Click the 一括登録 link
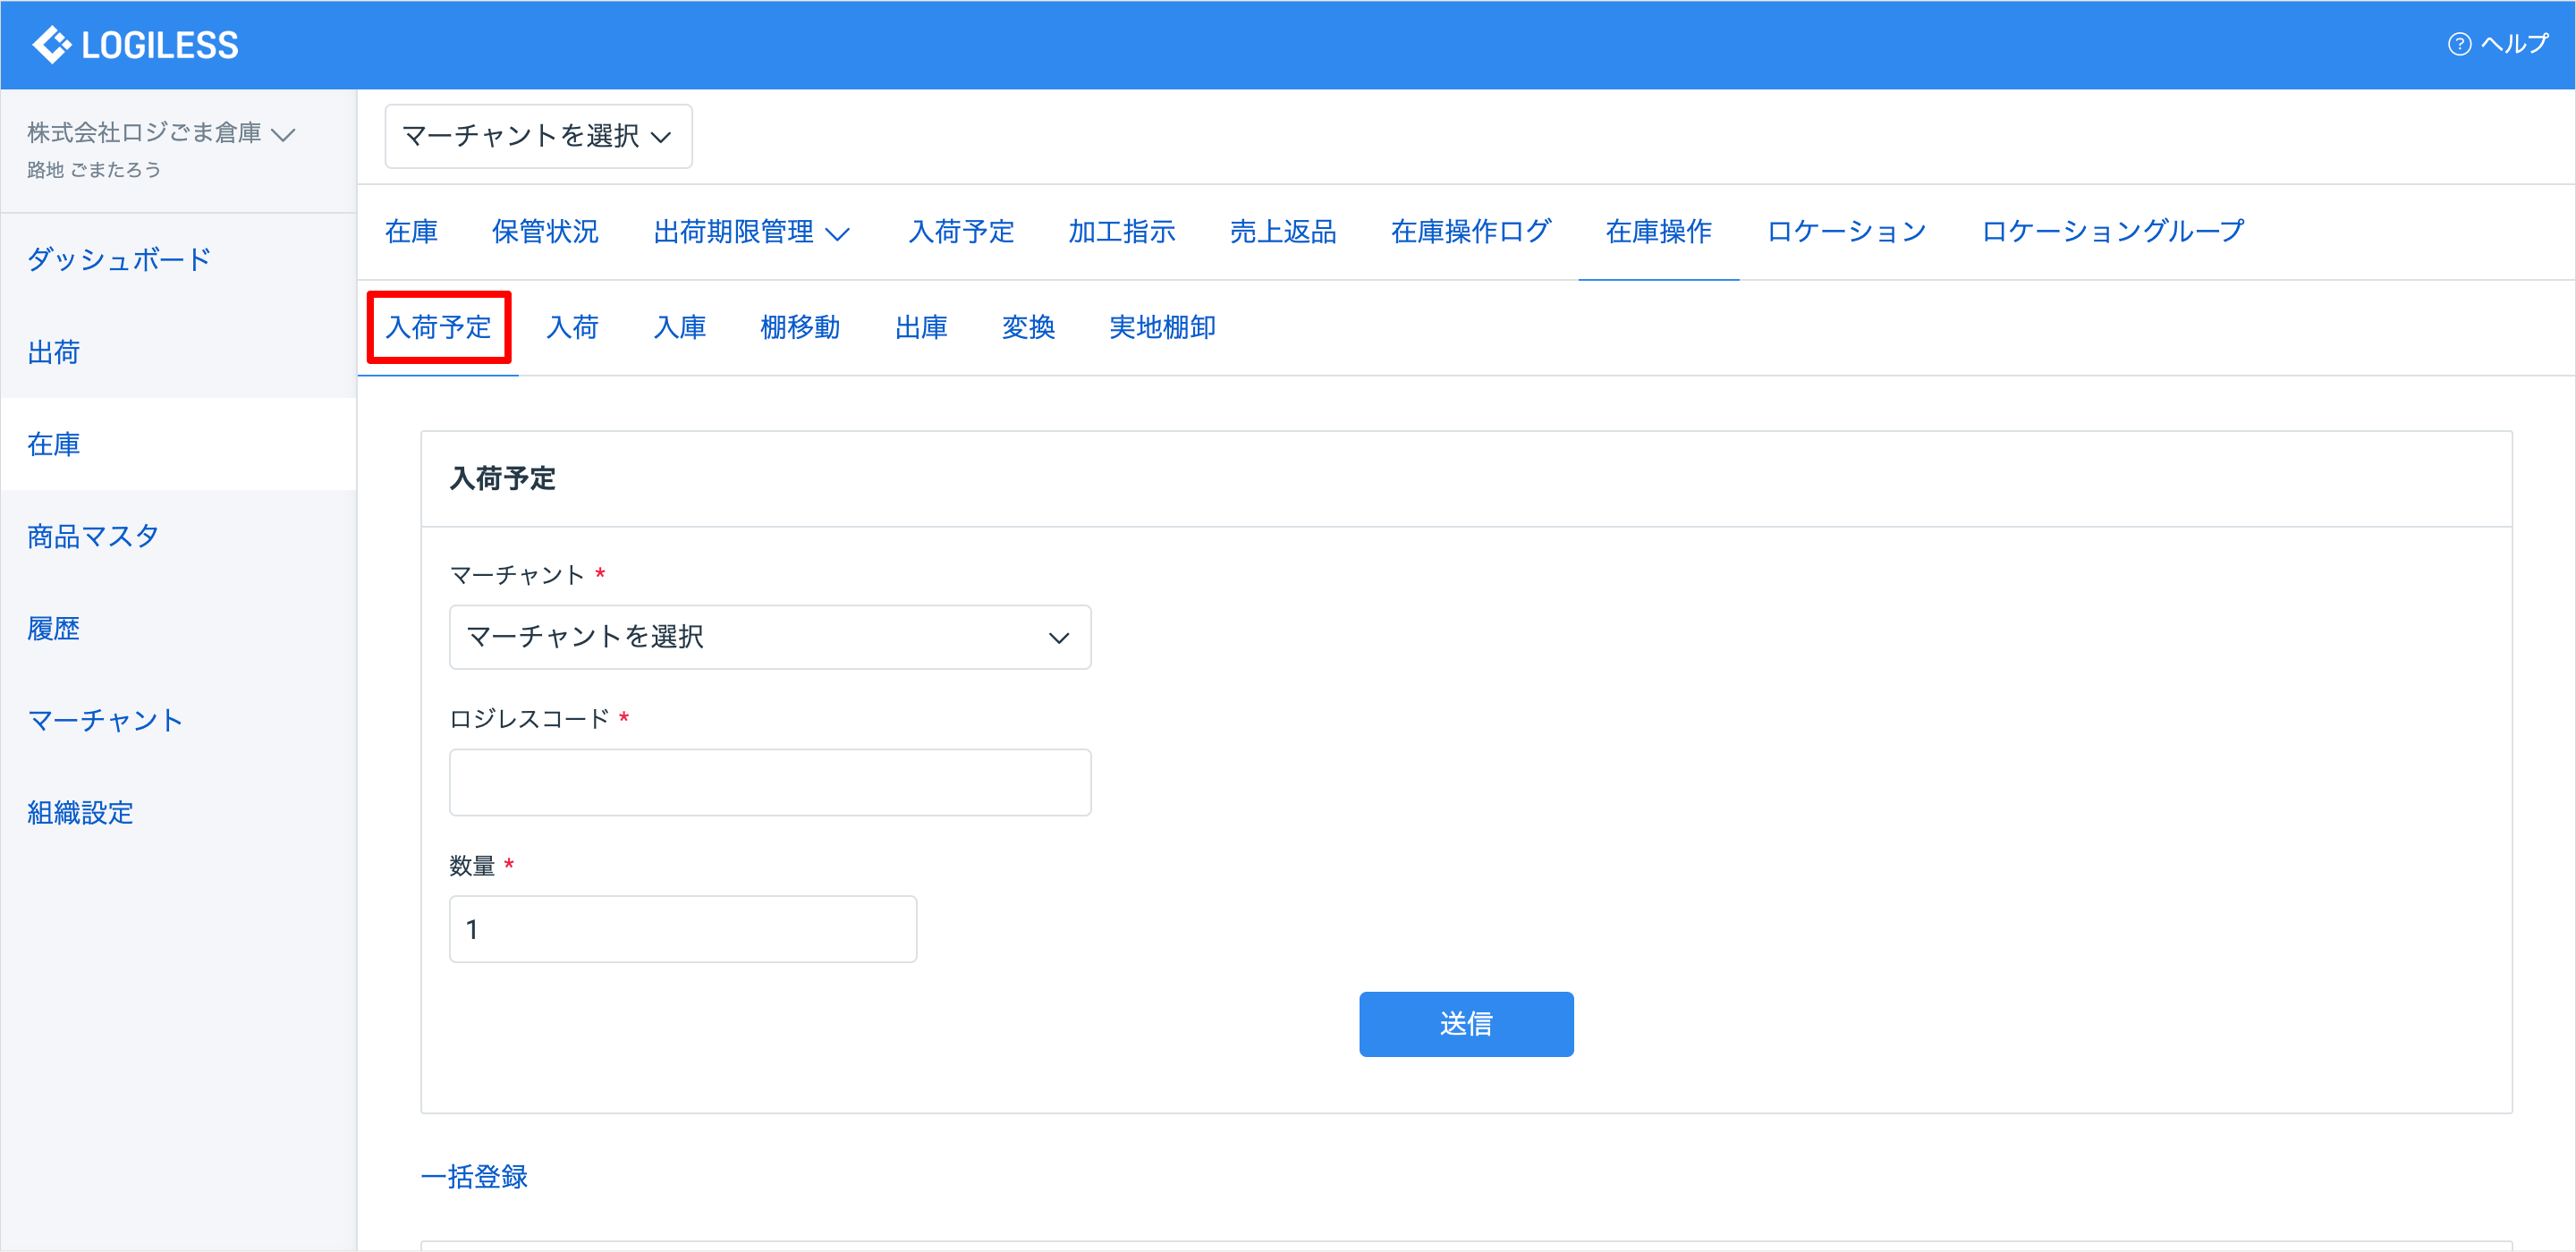The width and height of the screenshot is (2576, 1252). (x=474, y=1177)
